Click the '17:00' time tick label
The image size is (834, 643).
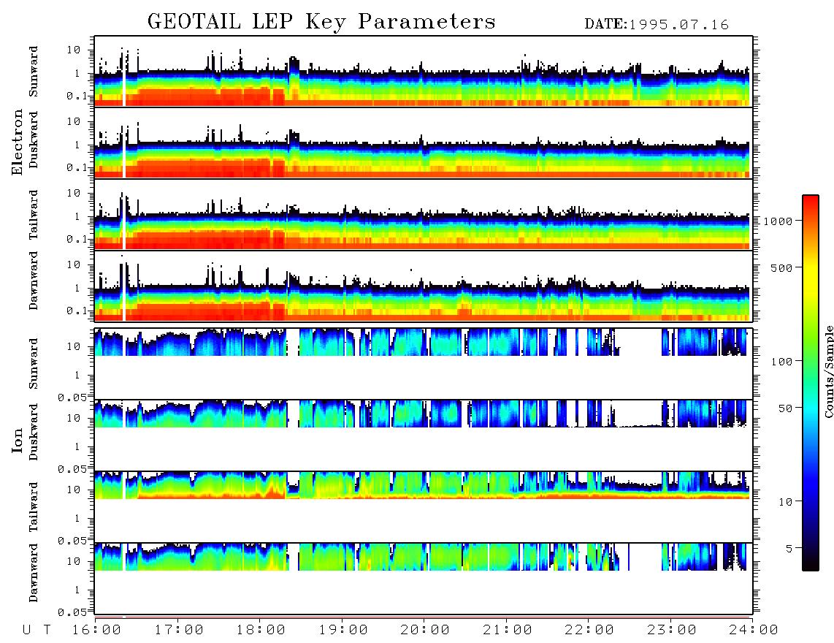click(179, 630)
